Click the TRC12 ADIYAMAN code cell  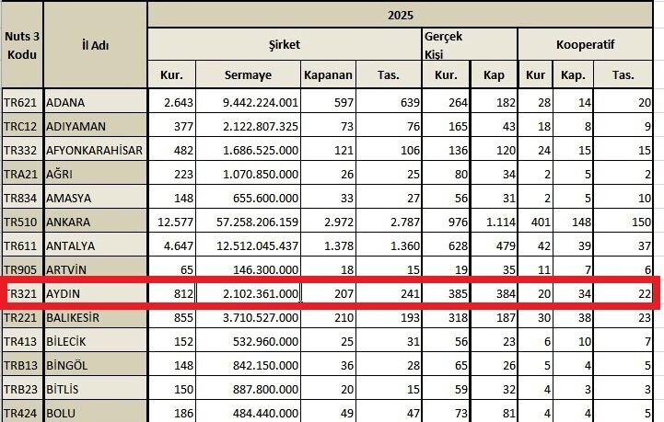pos(22,126)
